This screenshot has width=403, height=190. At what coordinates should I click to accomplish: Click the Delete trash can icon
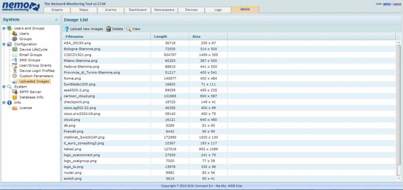pos(109,29)
